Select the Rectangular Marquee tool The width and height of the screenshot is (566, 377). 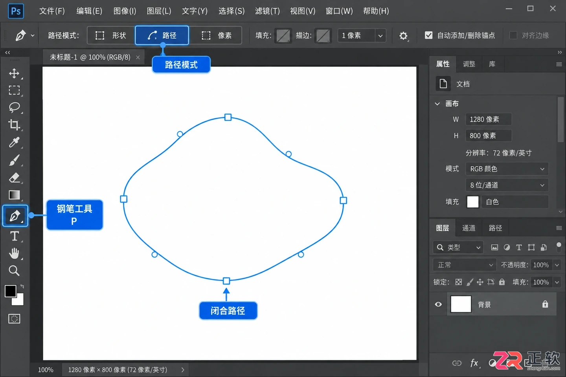tap(14, 90)
